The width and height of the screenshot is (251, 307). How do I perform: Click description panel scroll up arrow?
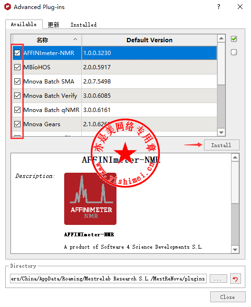pyautogui.click(x=235, y=158)
